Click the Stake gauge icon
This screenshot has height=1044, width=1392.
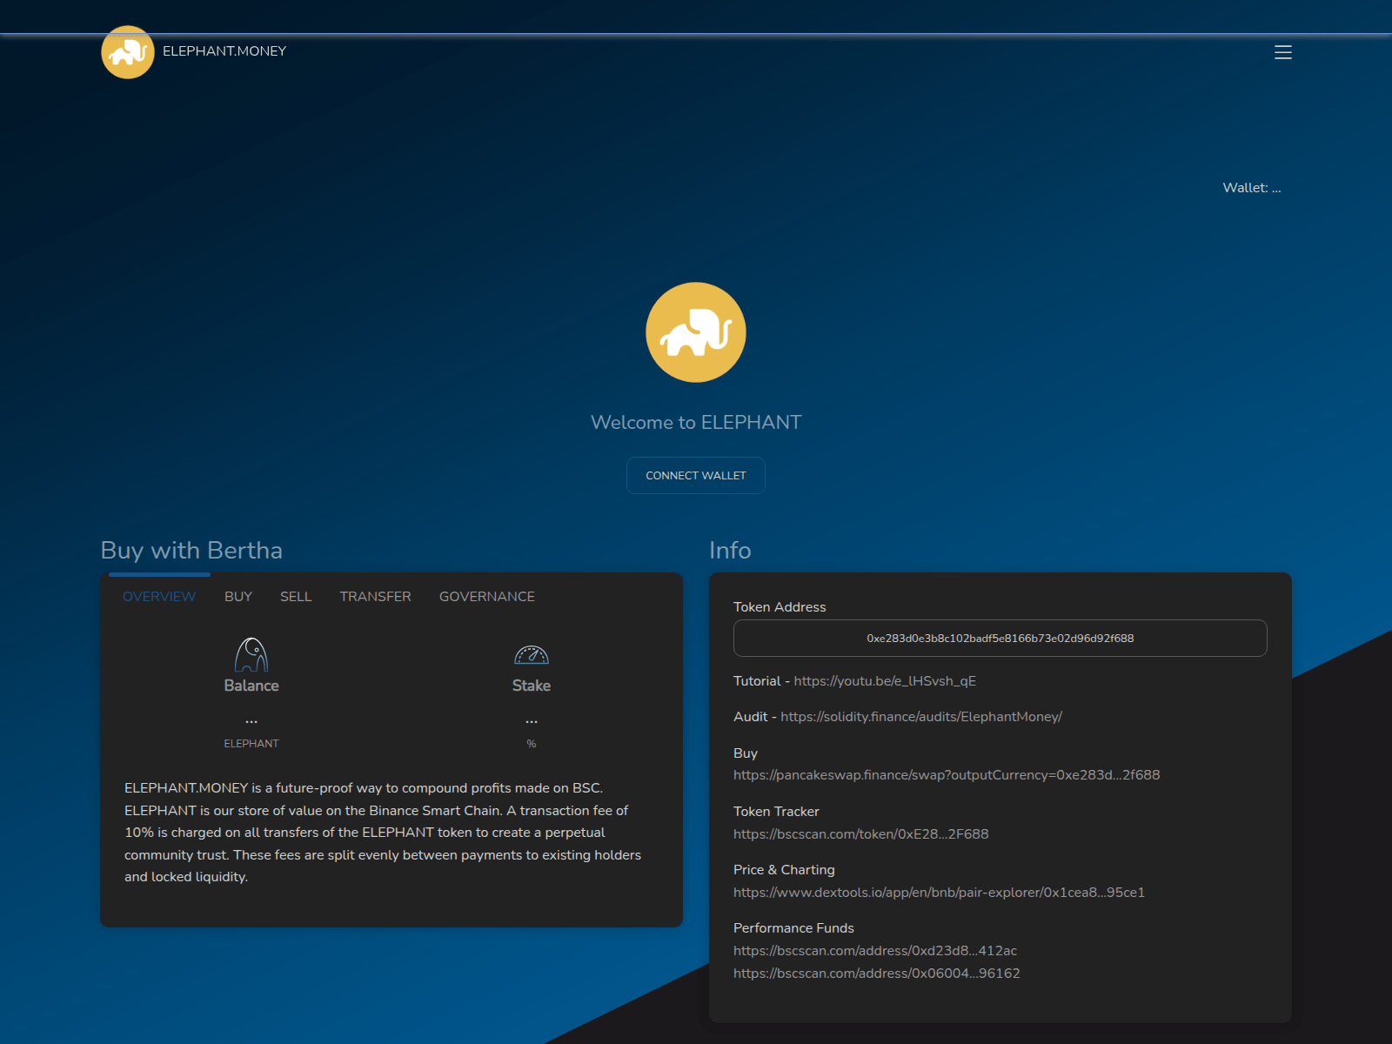coord(532,655)
